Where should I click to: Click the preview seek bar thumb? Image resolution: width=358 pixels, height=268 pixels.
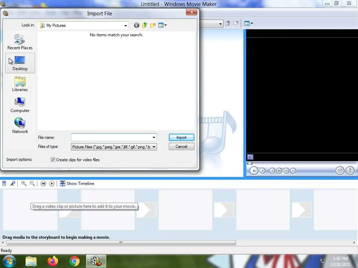click(x=250, y=163)
